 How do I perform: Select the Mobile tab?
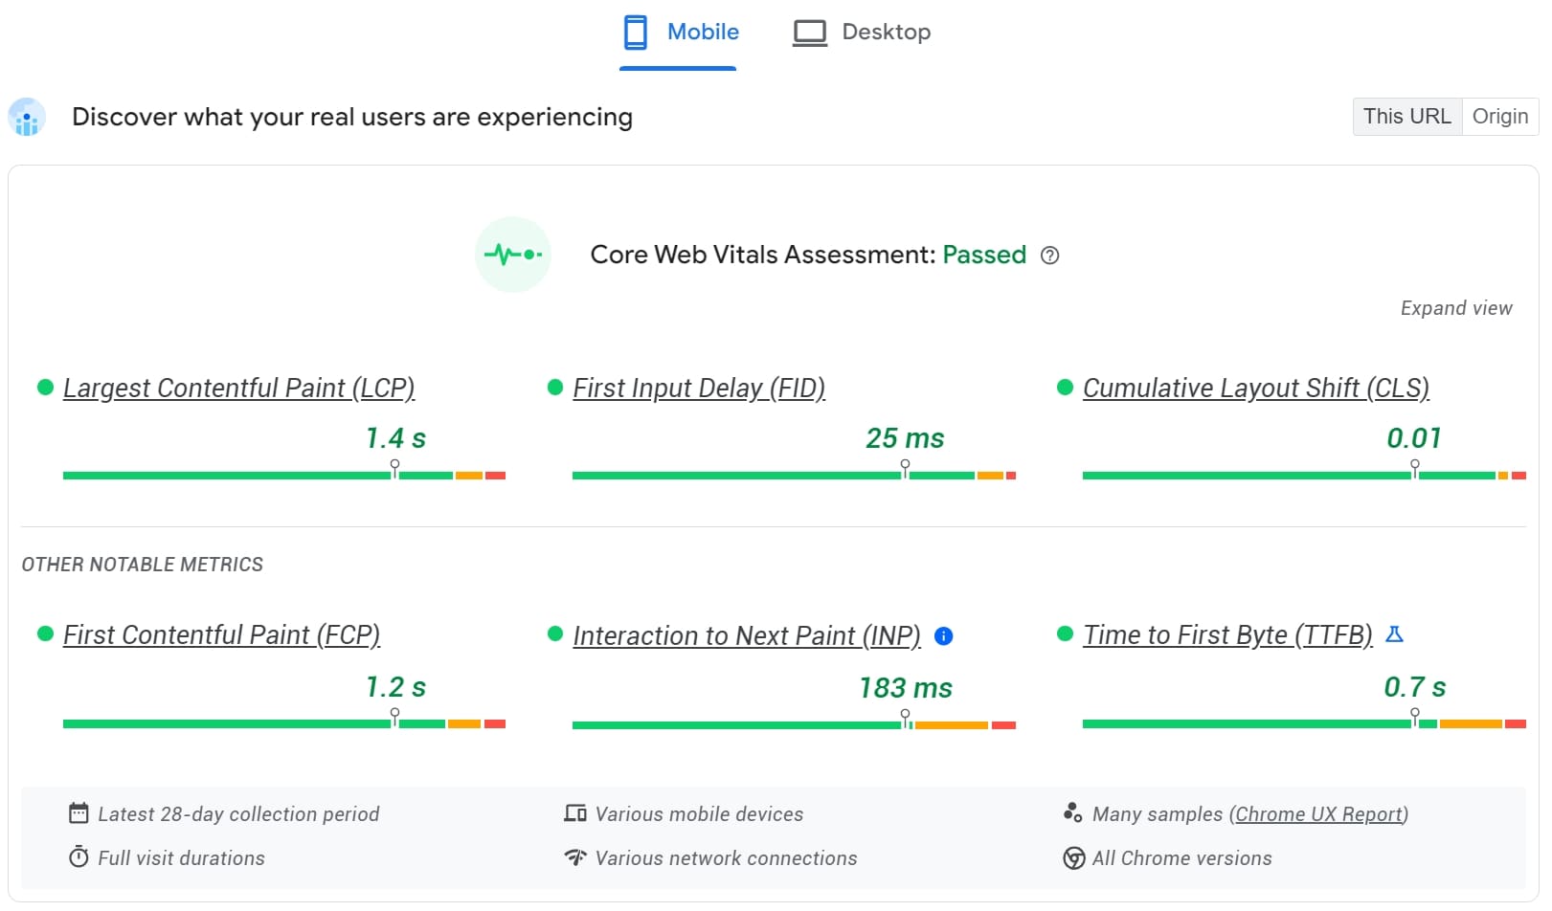(702, 32)
